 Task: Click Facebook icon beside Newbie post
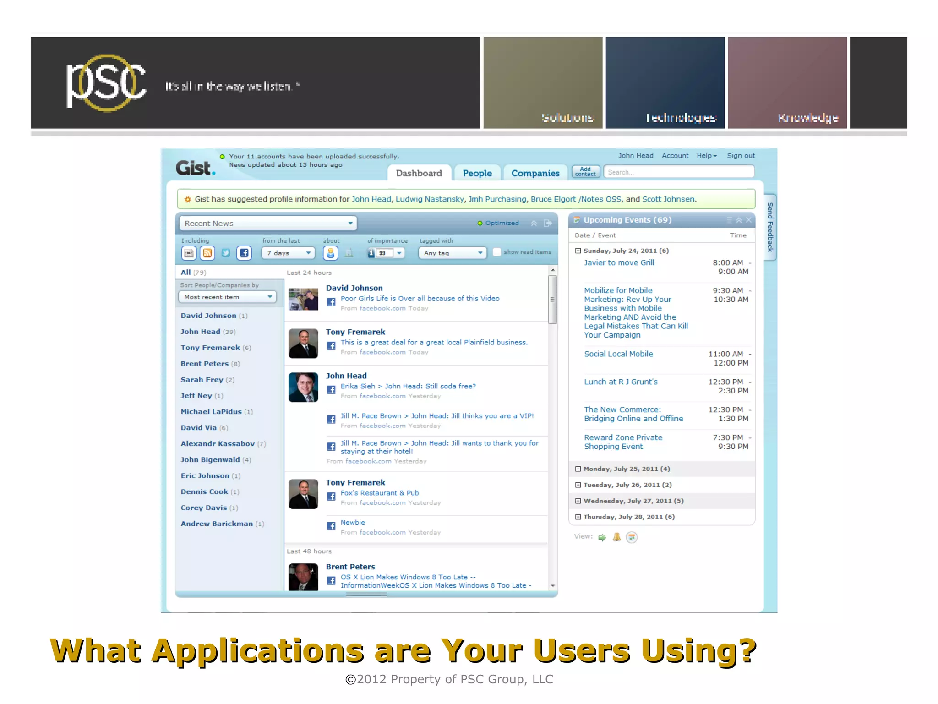331,526
